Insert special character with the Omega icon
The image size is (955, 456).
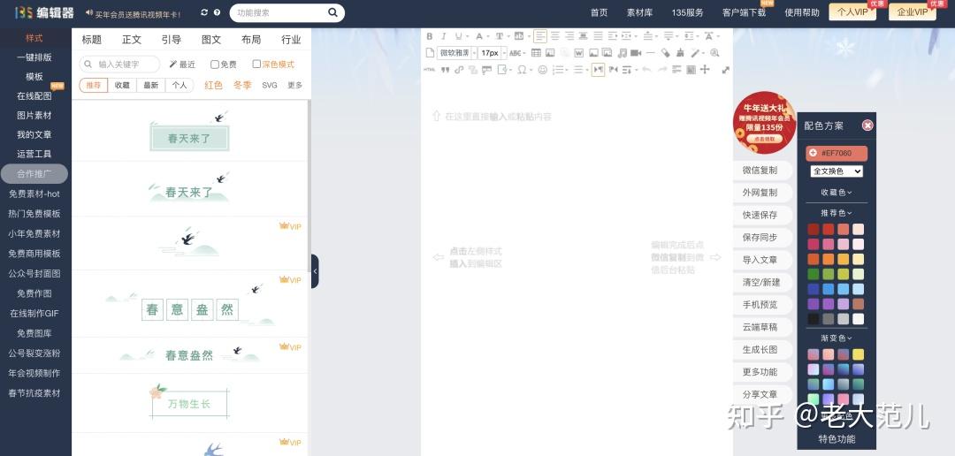[x=522, y=70]
